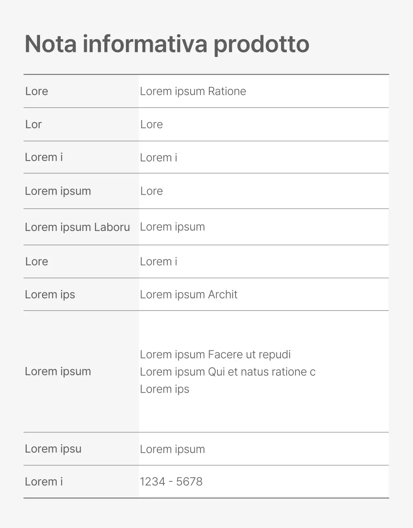Image resolution: width=413 pixels, height=528 pixels.
Task: Select the "1234 - 5678" value
Action: click(x=171, y=481)
